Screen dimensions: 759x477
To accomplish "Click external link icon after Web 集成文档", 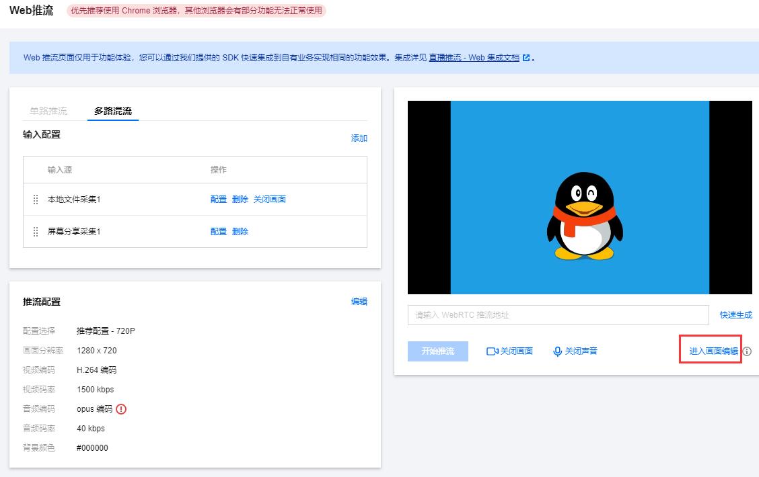I will 526,58.
